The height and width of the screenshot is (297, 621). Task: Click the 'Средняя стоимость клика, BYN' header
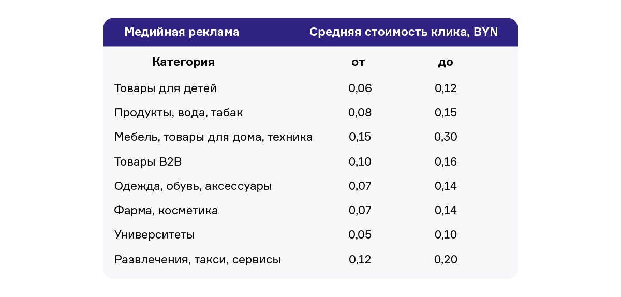coord(404,32)
